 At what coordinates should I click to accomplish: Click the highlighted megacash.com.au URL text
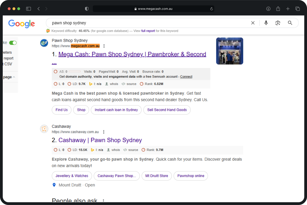point(85,46)
